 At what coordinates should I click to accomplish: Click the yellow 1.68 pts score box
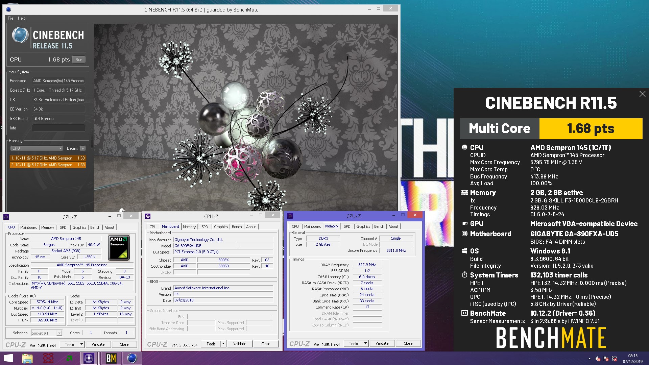[591, 129]
